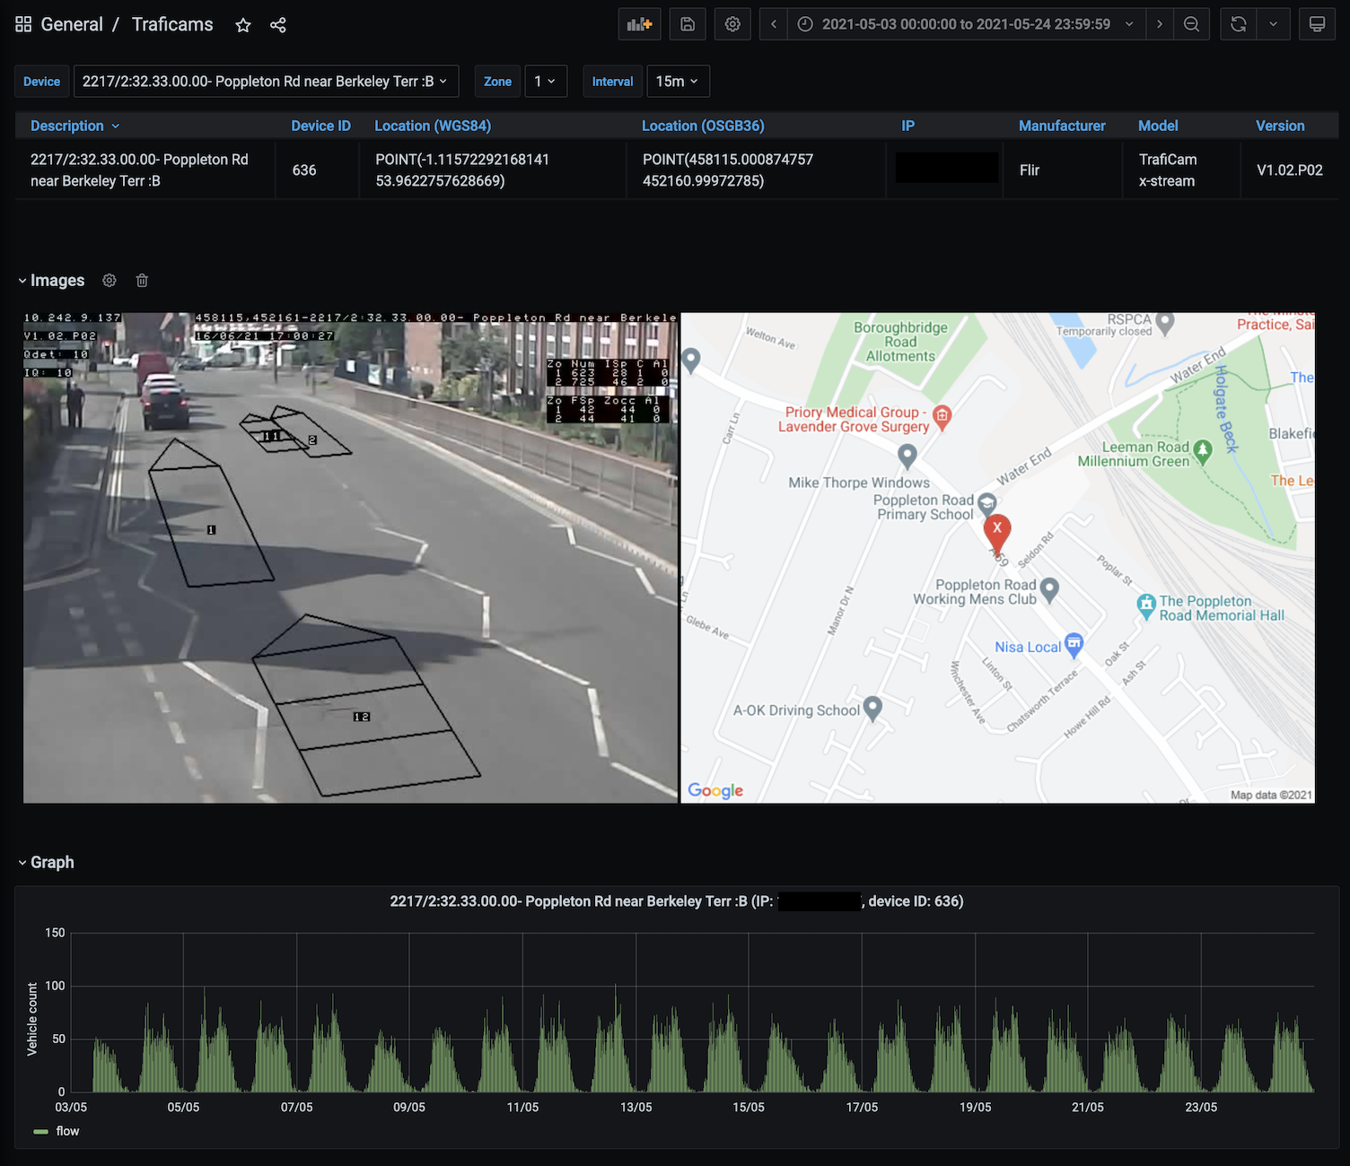Star the Traficams dashboard as favorite
Image resolution: width=1350 pixels, height=1166 pixels.
pos(242,25)
